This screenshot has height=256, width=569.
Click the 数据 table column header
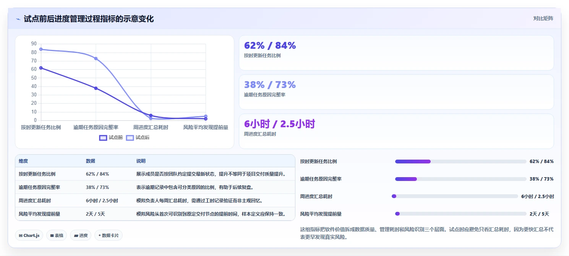pyautogui.click(x=91, y=161)
